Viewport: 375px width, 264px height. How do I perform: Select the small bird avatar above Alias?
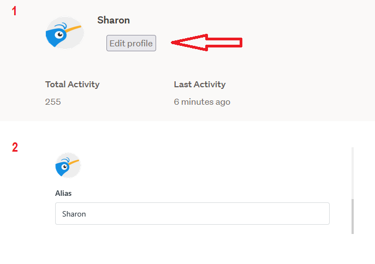pos(68,165)
